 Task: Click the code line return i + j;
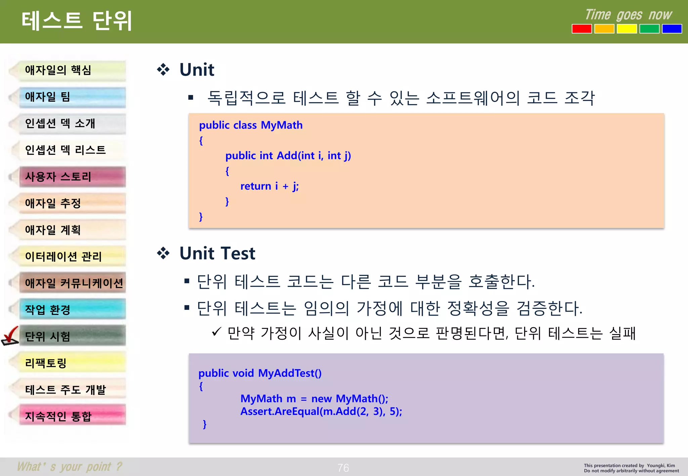coord(269,186)
